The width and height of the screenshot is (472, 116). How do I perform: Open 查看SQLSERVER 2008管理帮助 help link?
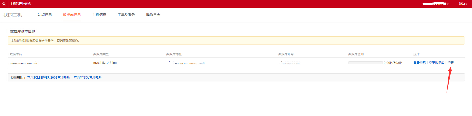click(48, 78)
